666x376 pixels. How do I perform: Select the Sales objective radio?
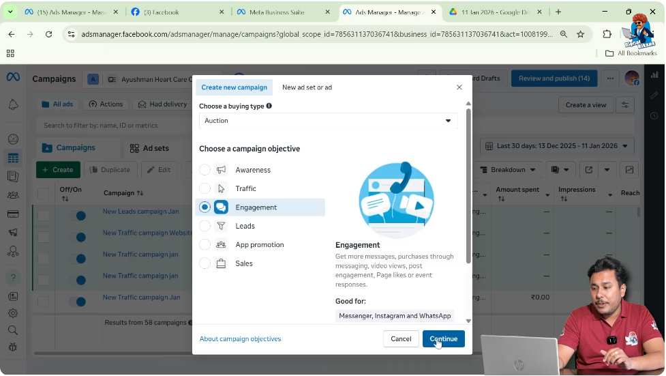205,263
